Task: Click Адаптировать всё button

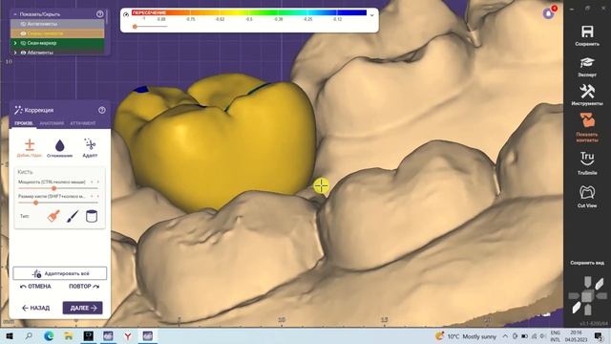Action: coord(59,273)
